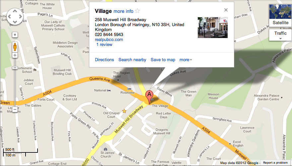Click the yellow starred place on the map
The width and height of the screenshot is (292, 166).
tap(124, 111)
